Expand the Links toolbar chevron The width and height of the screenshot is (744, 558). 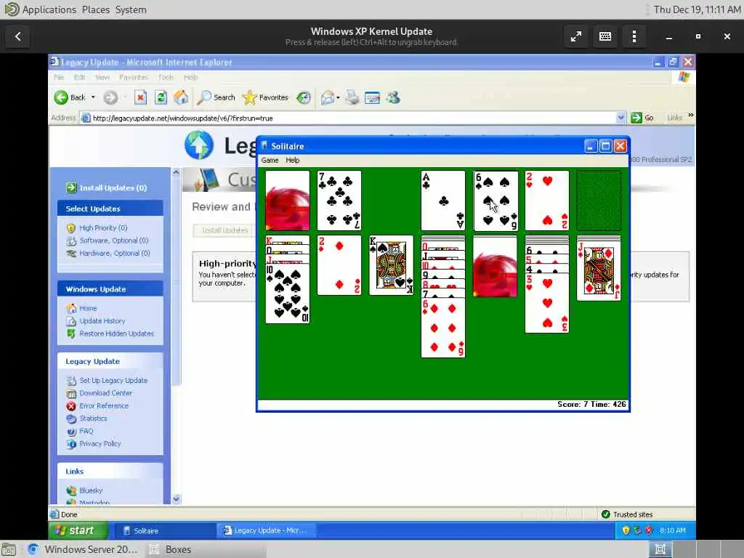(x=690, y=115)
